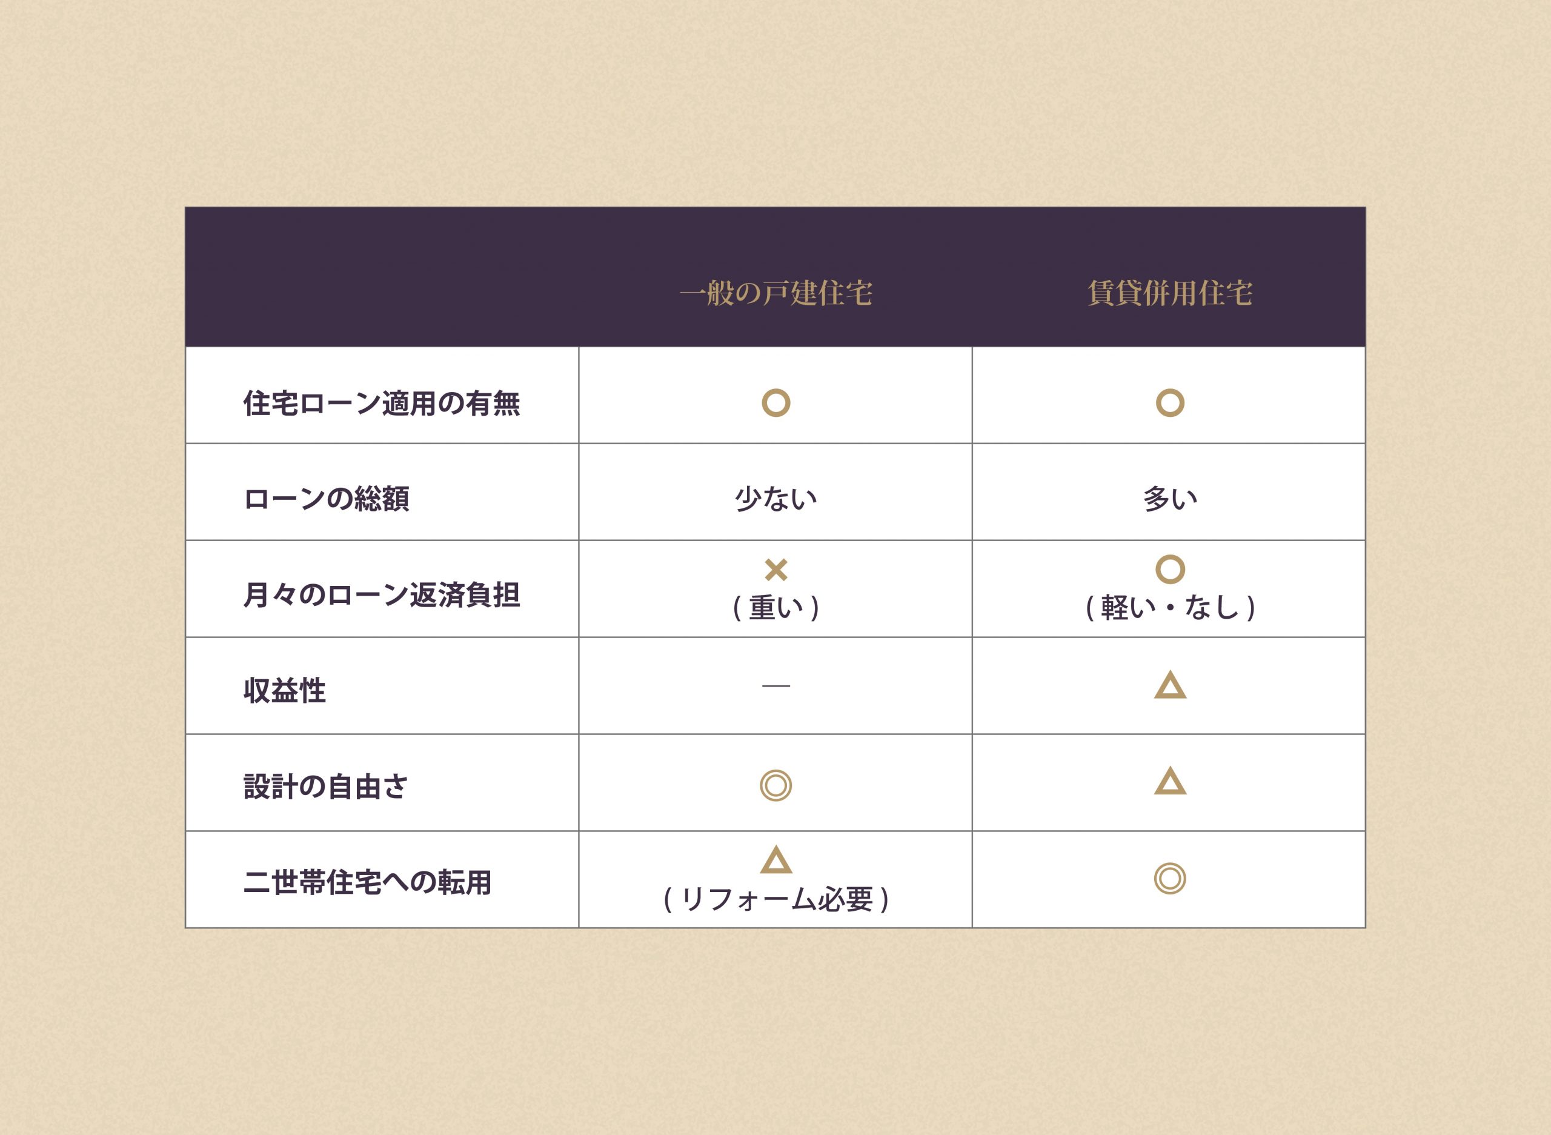Select the 一般の戸建住宅 column header
Viewport: 1551px width, 1135px height.
(775, 293)
